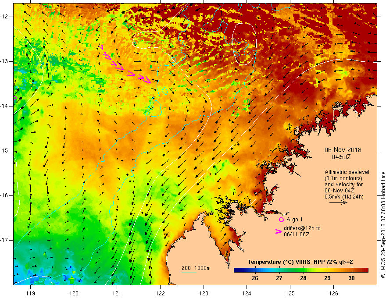Click the temperature color bar
Viewport: 386px width, 298px height.
pos(301,270)
